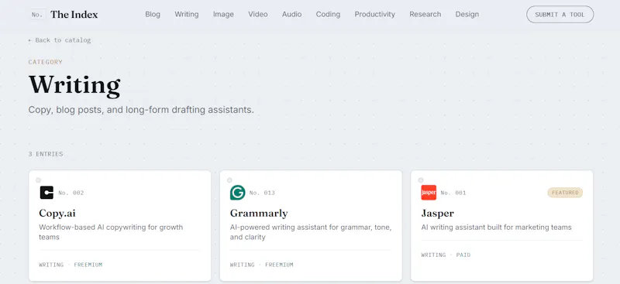Open the Copy.ai entry title
This screenshot has height=284, width=620.
pos(57,214)
